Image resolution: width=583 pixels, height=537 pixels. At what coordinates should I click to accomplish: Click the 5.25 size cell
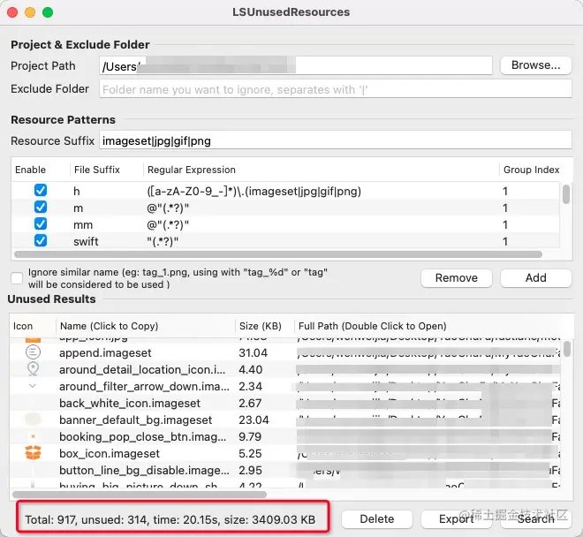point(250,453)
